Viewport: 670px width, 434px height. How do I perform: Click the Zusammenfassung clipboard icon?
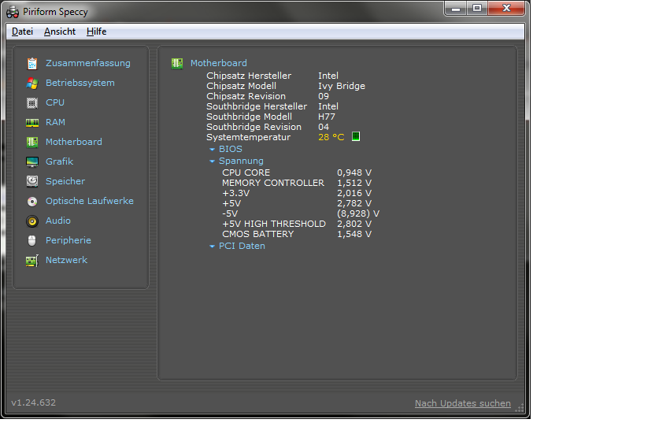(x=32, y=63)
